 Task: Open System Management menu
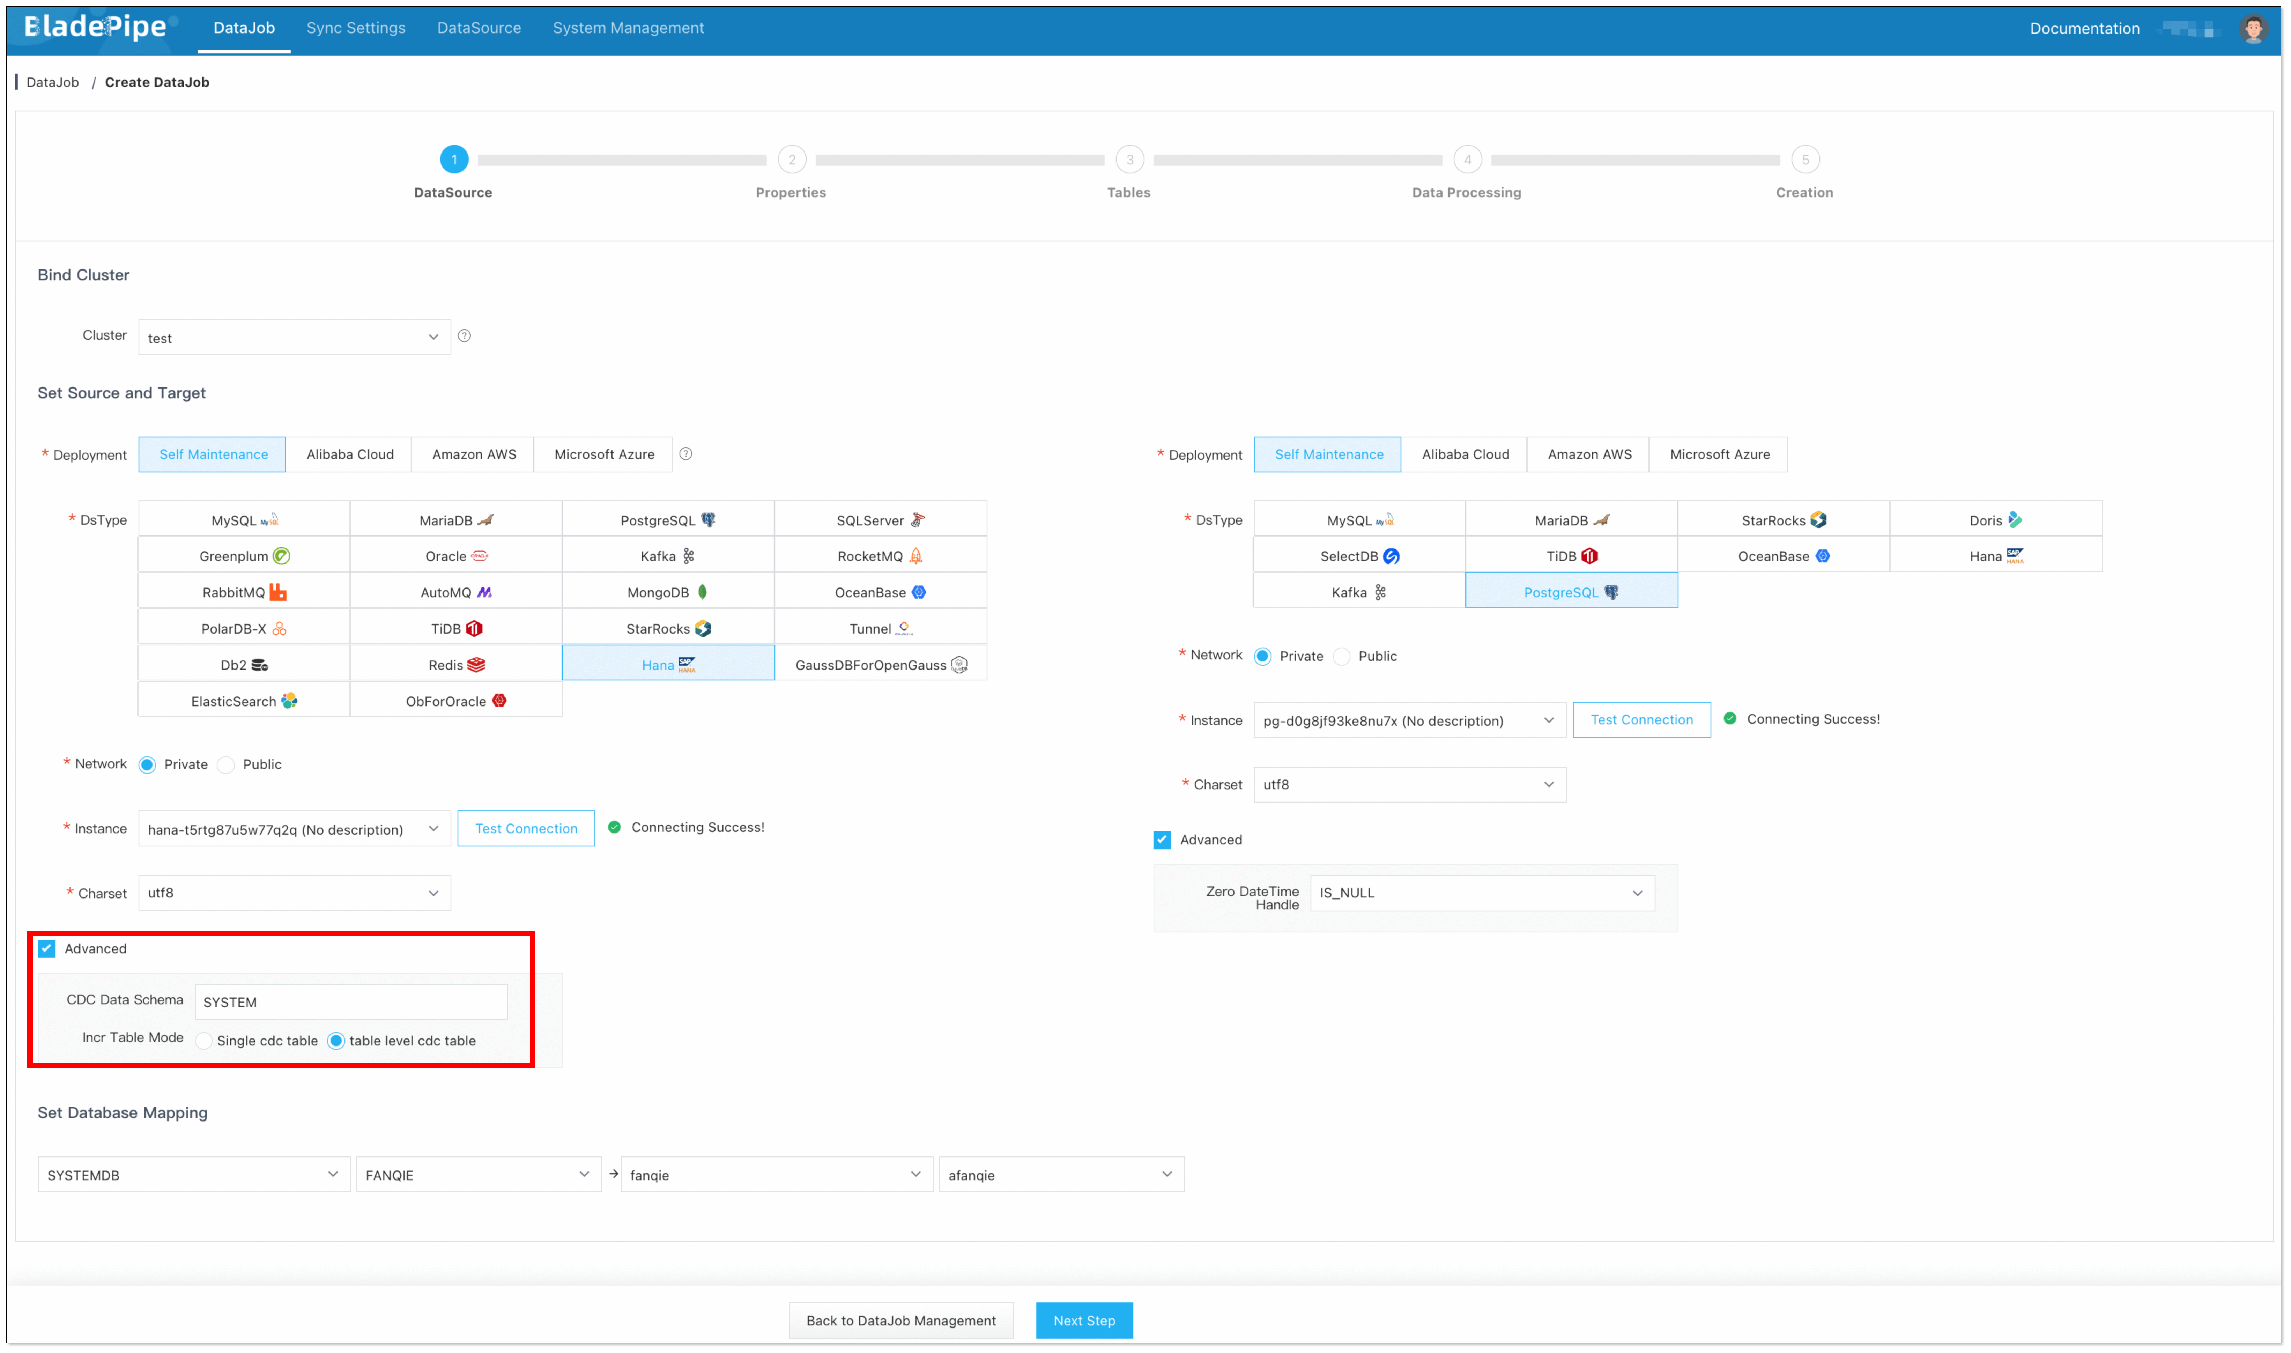628,28
